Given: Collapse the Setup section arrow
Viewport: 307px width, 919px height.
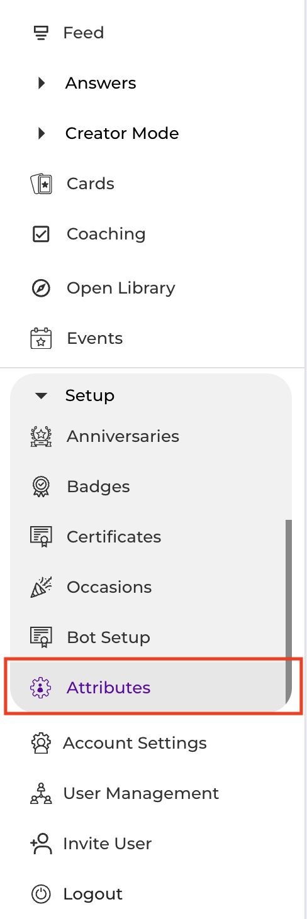Looking at the screenshot, I should pyautogui.click(x=42, y=395).
